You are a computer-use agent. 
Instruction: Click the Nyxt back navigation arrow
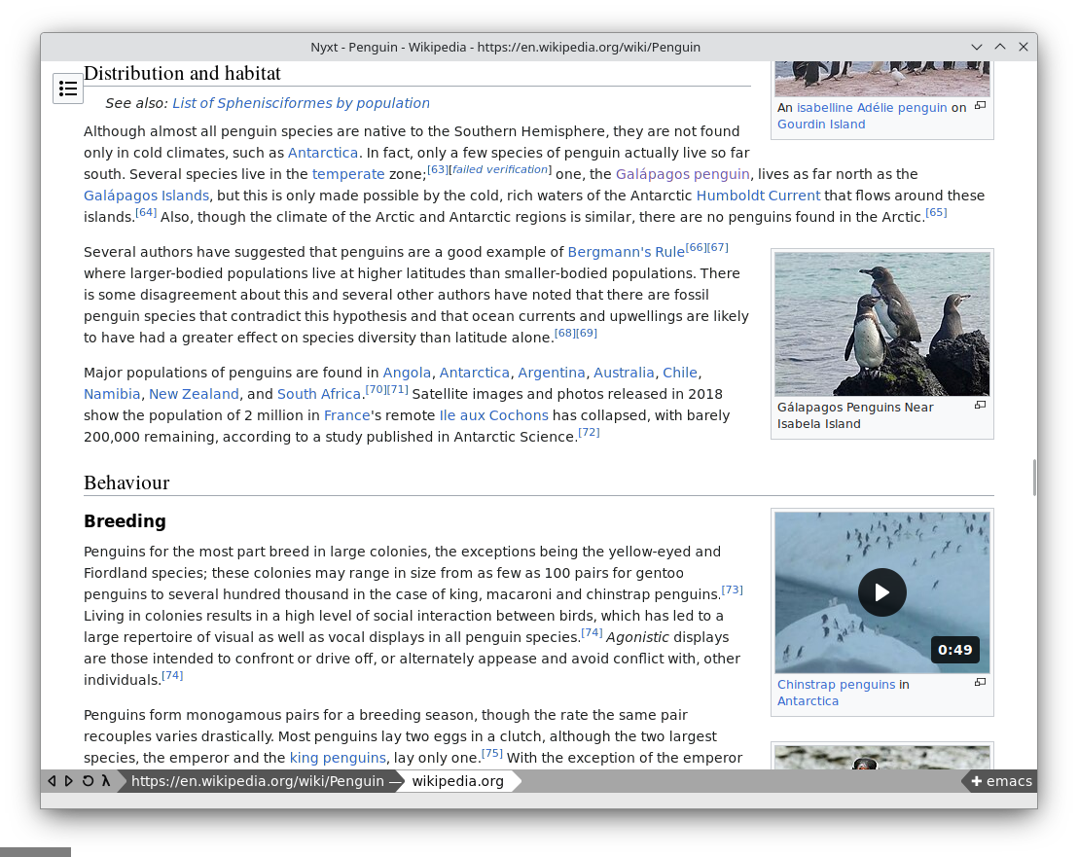[x=52, y=781]
